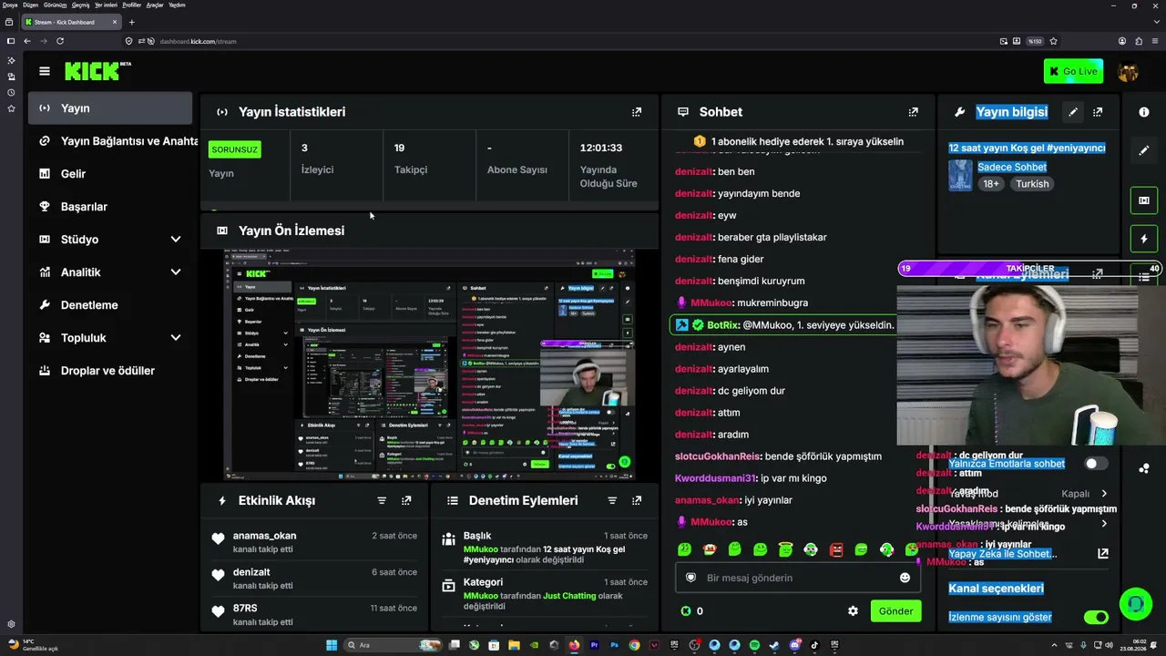
Task: Open Spotify from the taskbar
Action: [754, 645]
